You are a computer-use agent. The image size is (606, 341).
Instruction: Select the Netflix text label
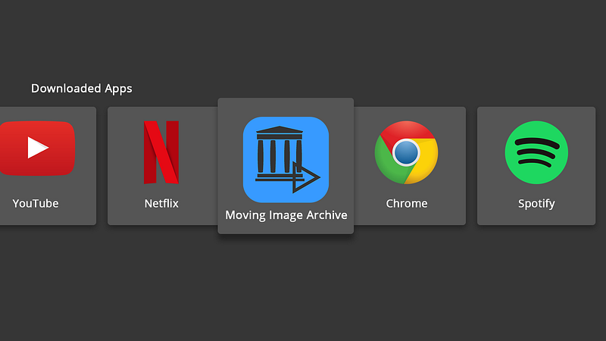tap(161, 203)
